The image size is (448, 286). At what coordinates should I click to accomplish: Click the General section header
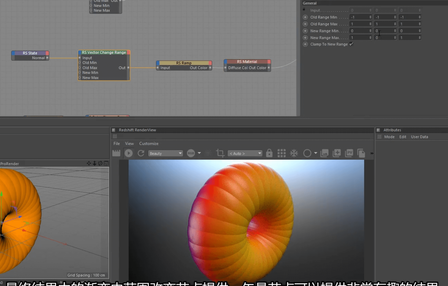[310, 3]
